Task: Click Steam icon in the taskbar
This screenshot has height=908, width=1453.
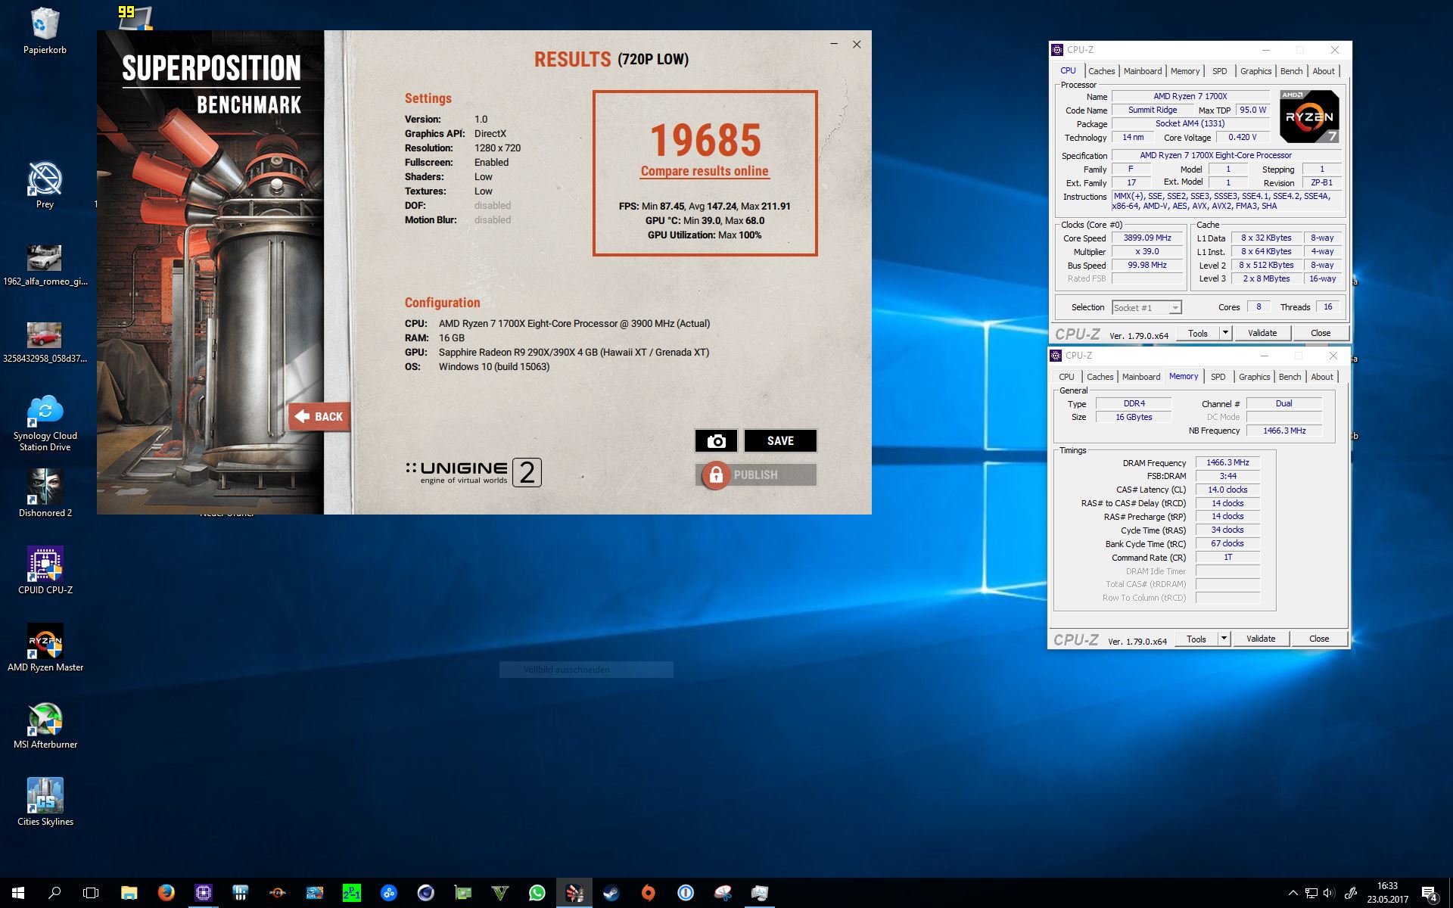Action: click(611, 893)
